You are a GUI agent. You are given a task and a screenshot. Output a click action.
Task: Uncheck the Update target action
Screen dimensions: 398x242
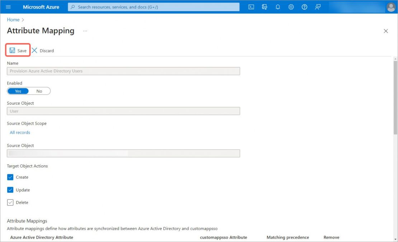coord(10,190)
